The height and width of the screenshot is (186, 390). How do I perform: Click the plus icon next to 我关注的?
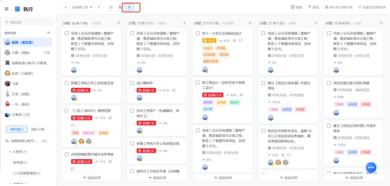pyautogui.click(x=48, y=33)
